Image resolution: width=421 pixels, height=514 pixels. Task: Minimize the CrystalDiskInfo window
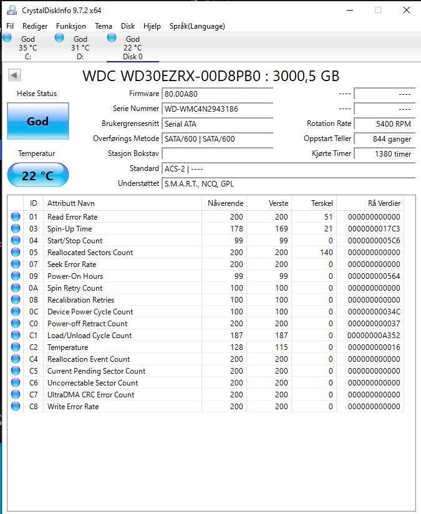tap(350, 10)
